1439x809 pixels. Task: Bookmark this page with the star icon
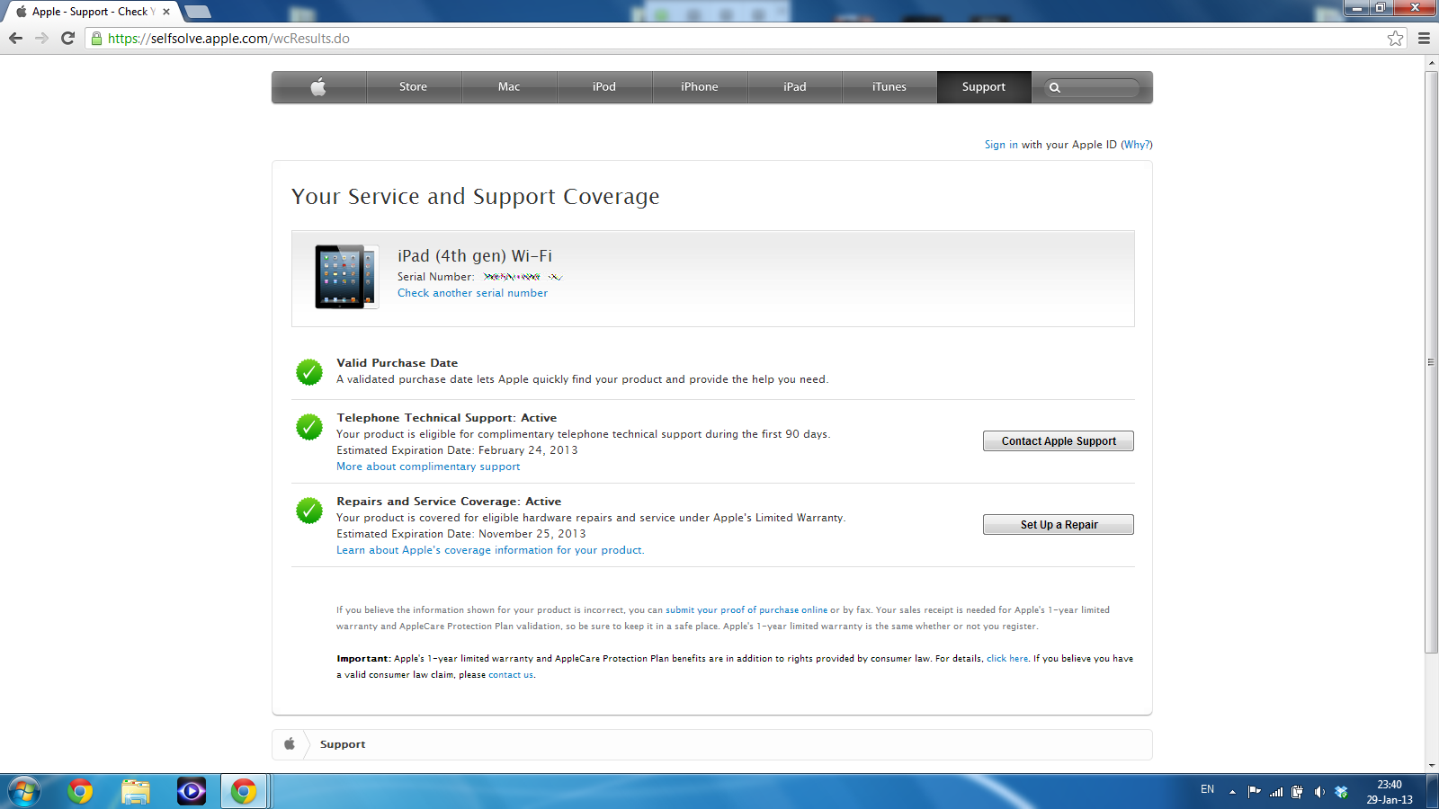1395,38
